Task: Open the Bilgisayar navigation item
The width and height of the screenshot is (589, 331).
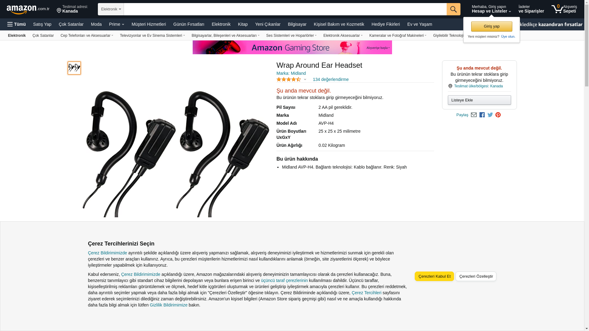Action: pyautogui.click(x=297, y=24)
